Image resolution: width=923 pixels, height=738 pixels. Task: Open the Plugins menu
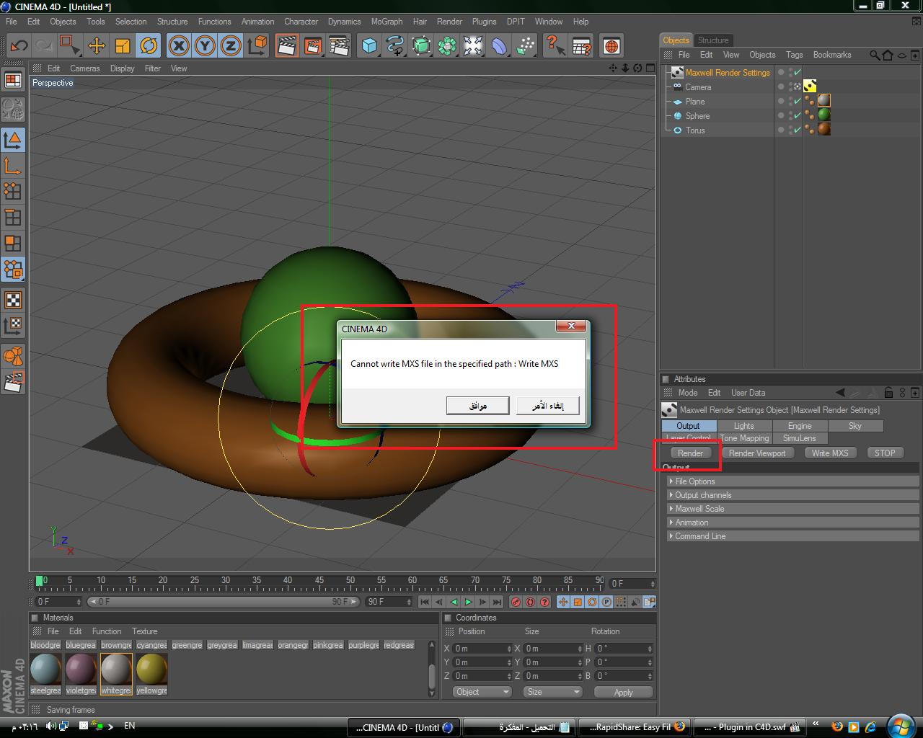click(x=484, y=22)
